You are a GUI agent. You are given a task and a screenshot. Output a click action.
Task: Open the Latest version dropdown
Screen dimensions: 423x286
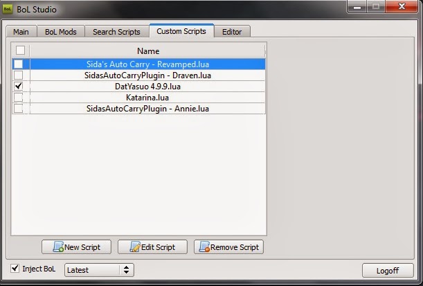point(99,270)
